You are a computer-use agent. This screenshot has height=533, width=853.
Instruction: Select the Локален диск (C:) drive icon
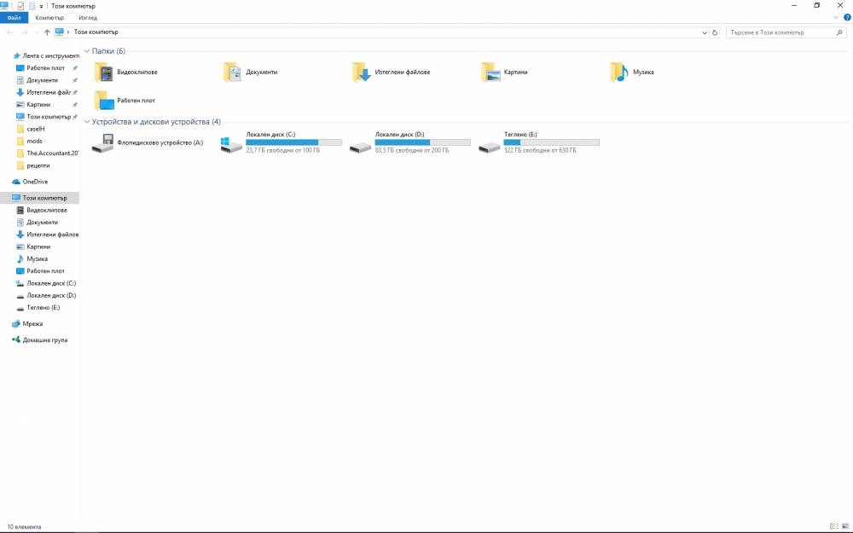coord(231,144)
